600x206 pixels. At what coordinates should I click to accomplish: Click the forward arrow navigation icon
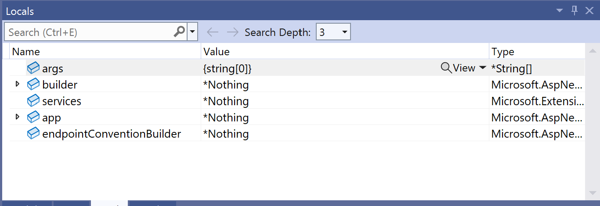point(232,32)
